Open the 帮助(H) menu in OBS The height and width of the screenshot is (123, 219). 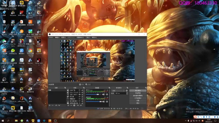tap(94, 37)
